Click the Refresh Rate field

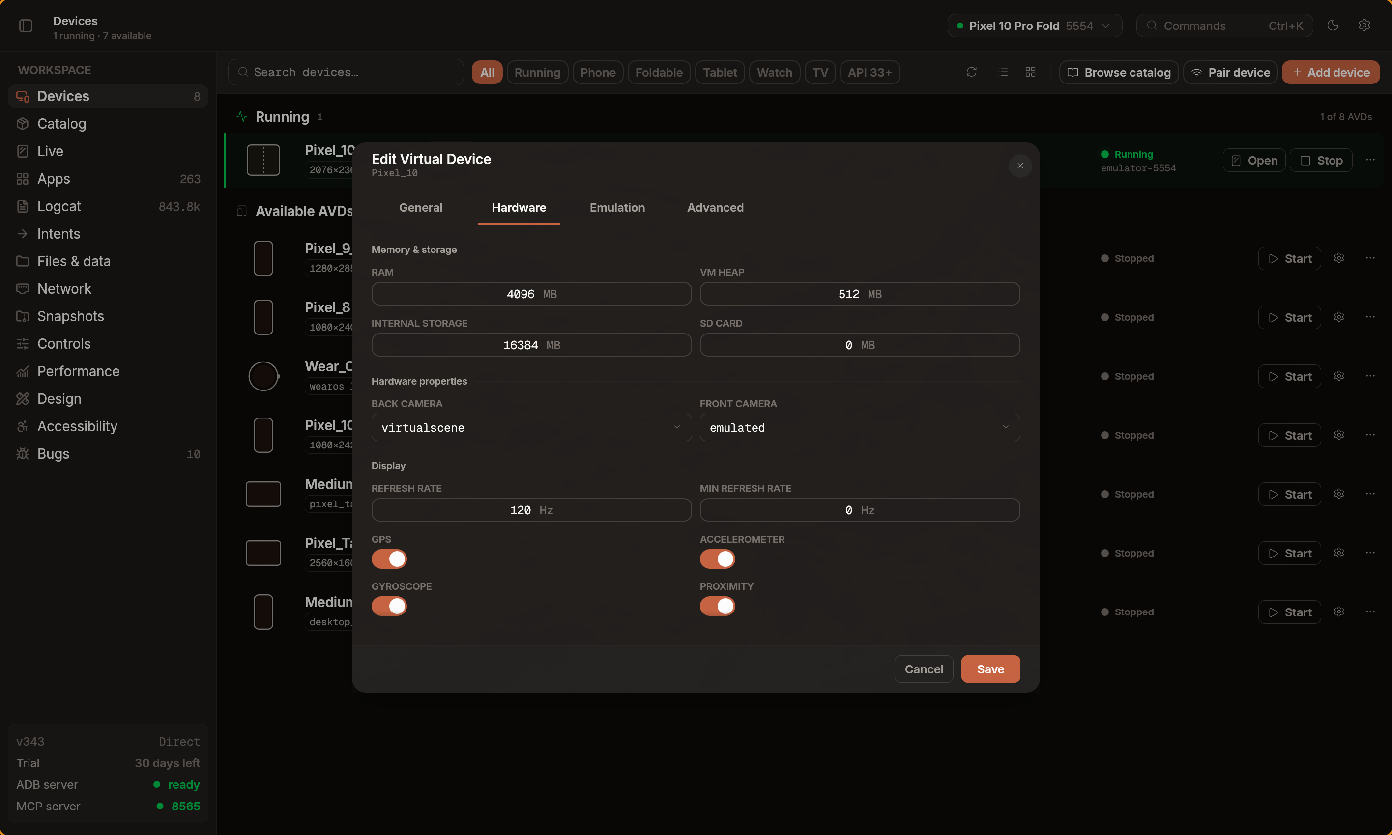point(531,510)
